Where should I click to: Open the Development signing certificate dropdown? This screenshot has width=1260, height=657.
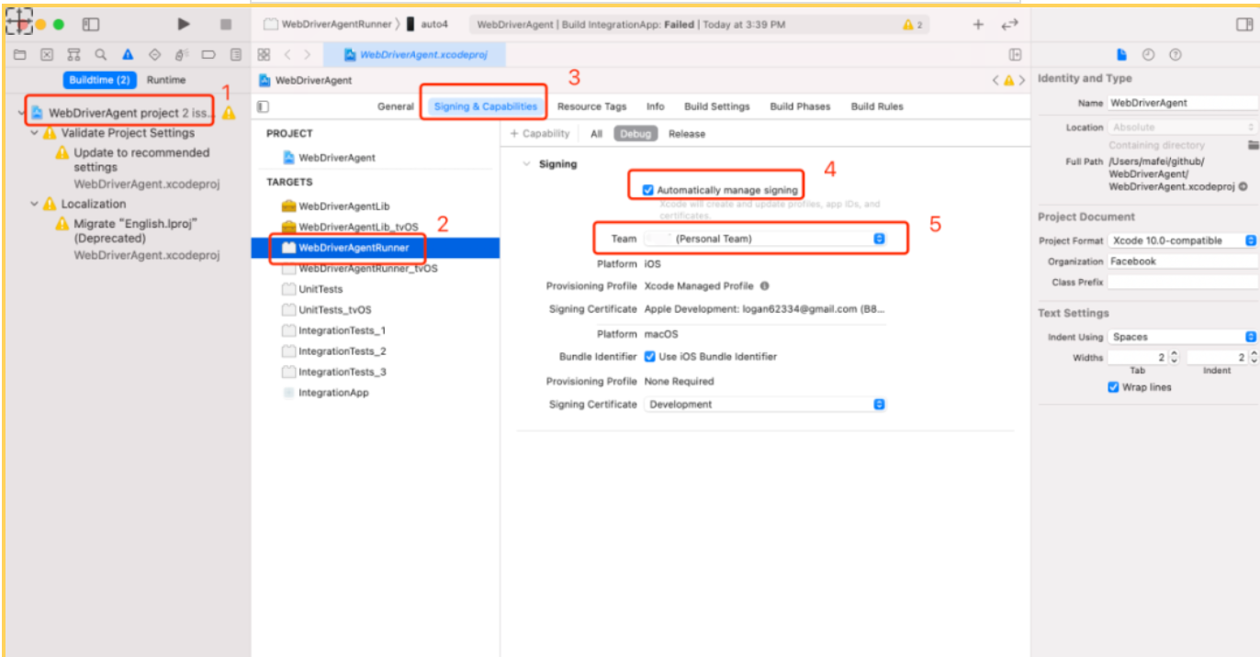(x=879, y=404)
